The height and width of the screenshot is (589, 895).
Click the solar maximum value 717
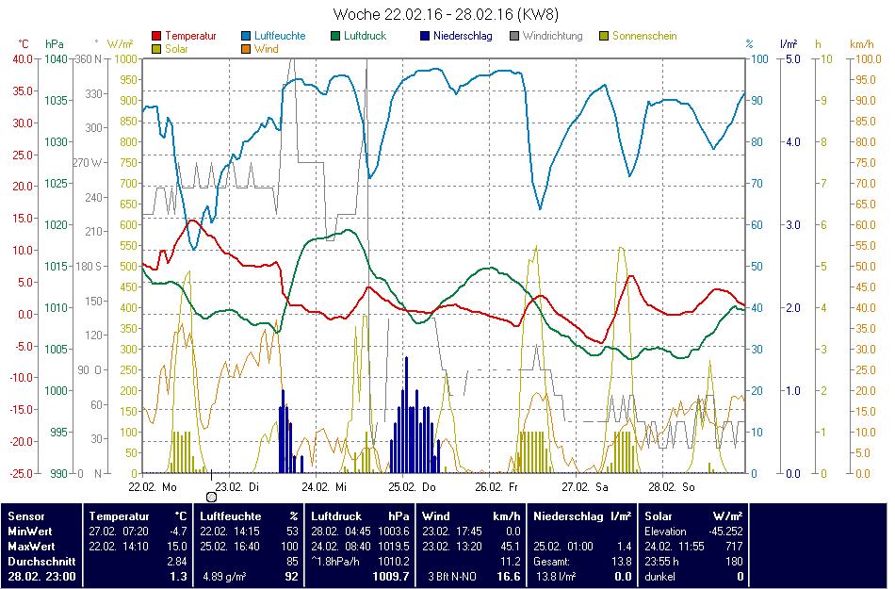pyautogui.click(x=735, y=547)
